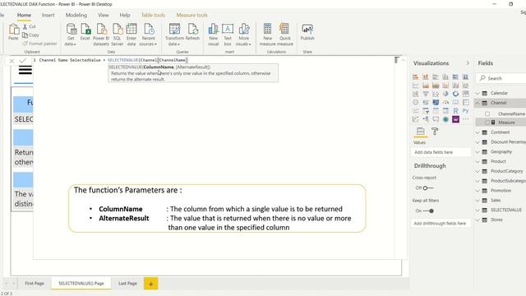
Task: Click the Text box icon
Action: click(228, 29)
